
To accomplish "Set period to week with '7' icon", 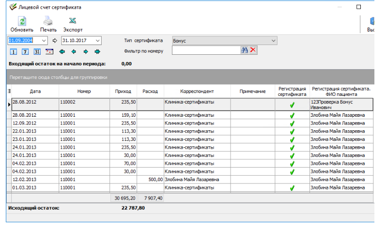I will pos(25,51).
